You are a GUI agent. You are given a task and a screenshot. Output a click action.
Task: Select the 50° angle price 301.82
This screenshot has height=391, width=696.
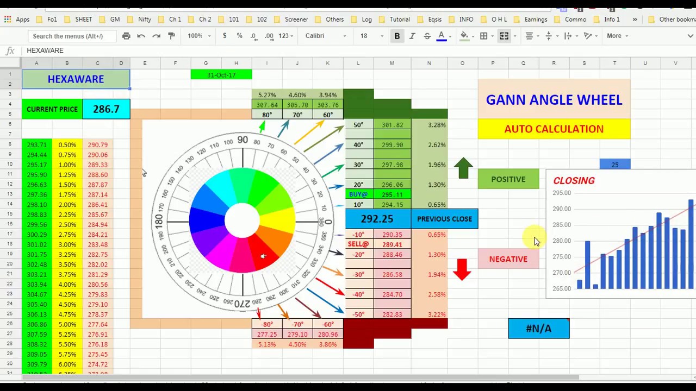(x=392, y=125)
